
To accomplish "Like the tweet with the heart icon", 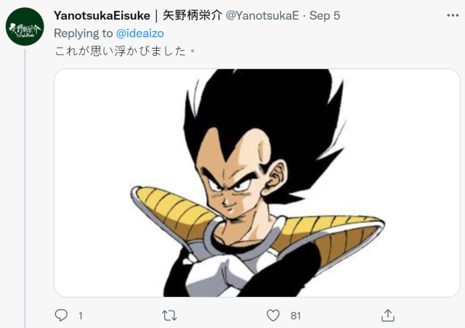I will [273, 315].
